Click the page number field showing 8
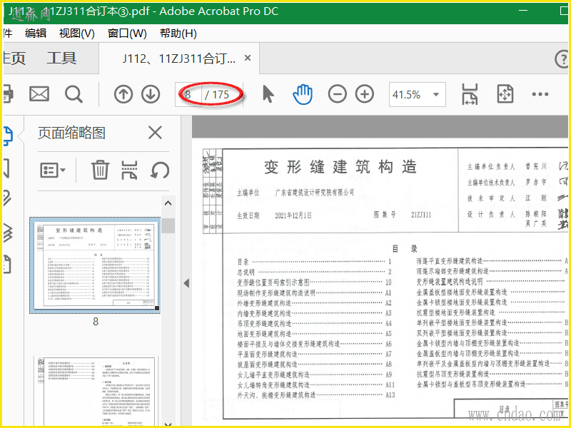Viewport: 571px width, 428px height. pyautogui.click(x=188, y=95)
